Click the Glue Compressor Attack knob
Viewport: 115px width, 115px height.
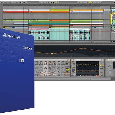110,64
